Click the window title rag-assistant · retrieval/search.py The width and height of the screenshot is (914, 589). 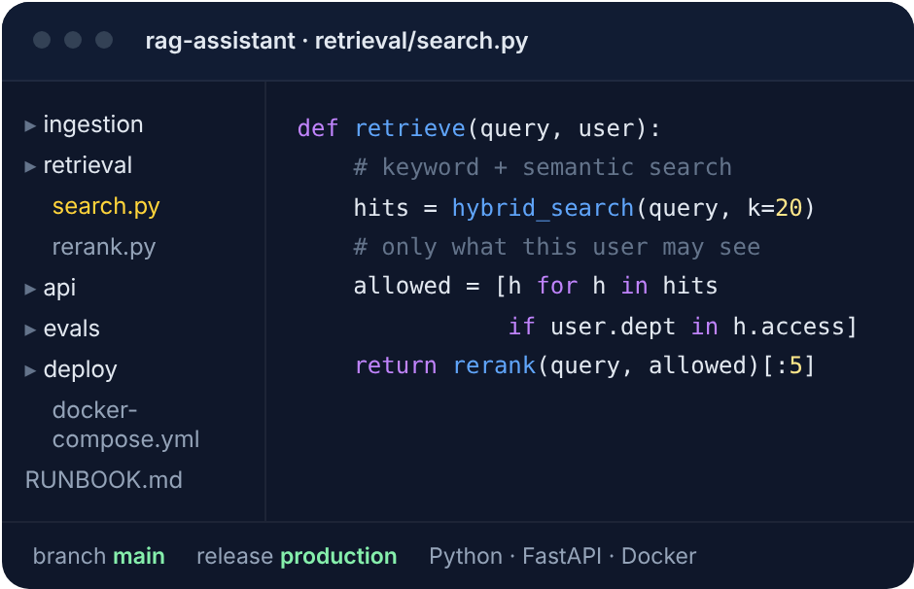(x=337, y=41)
